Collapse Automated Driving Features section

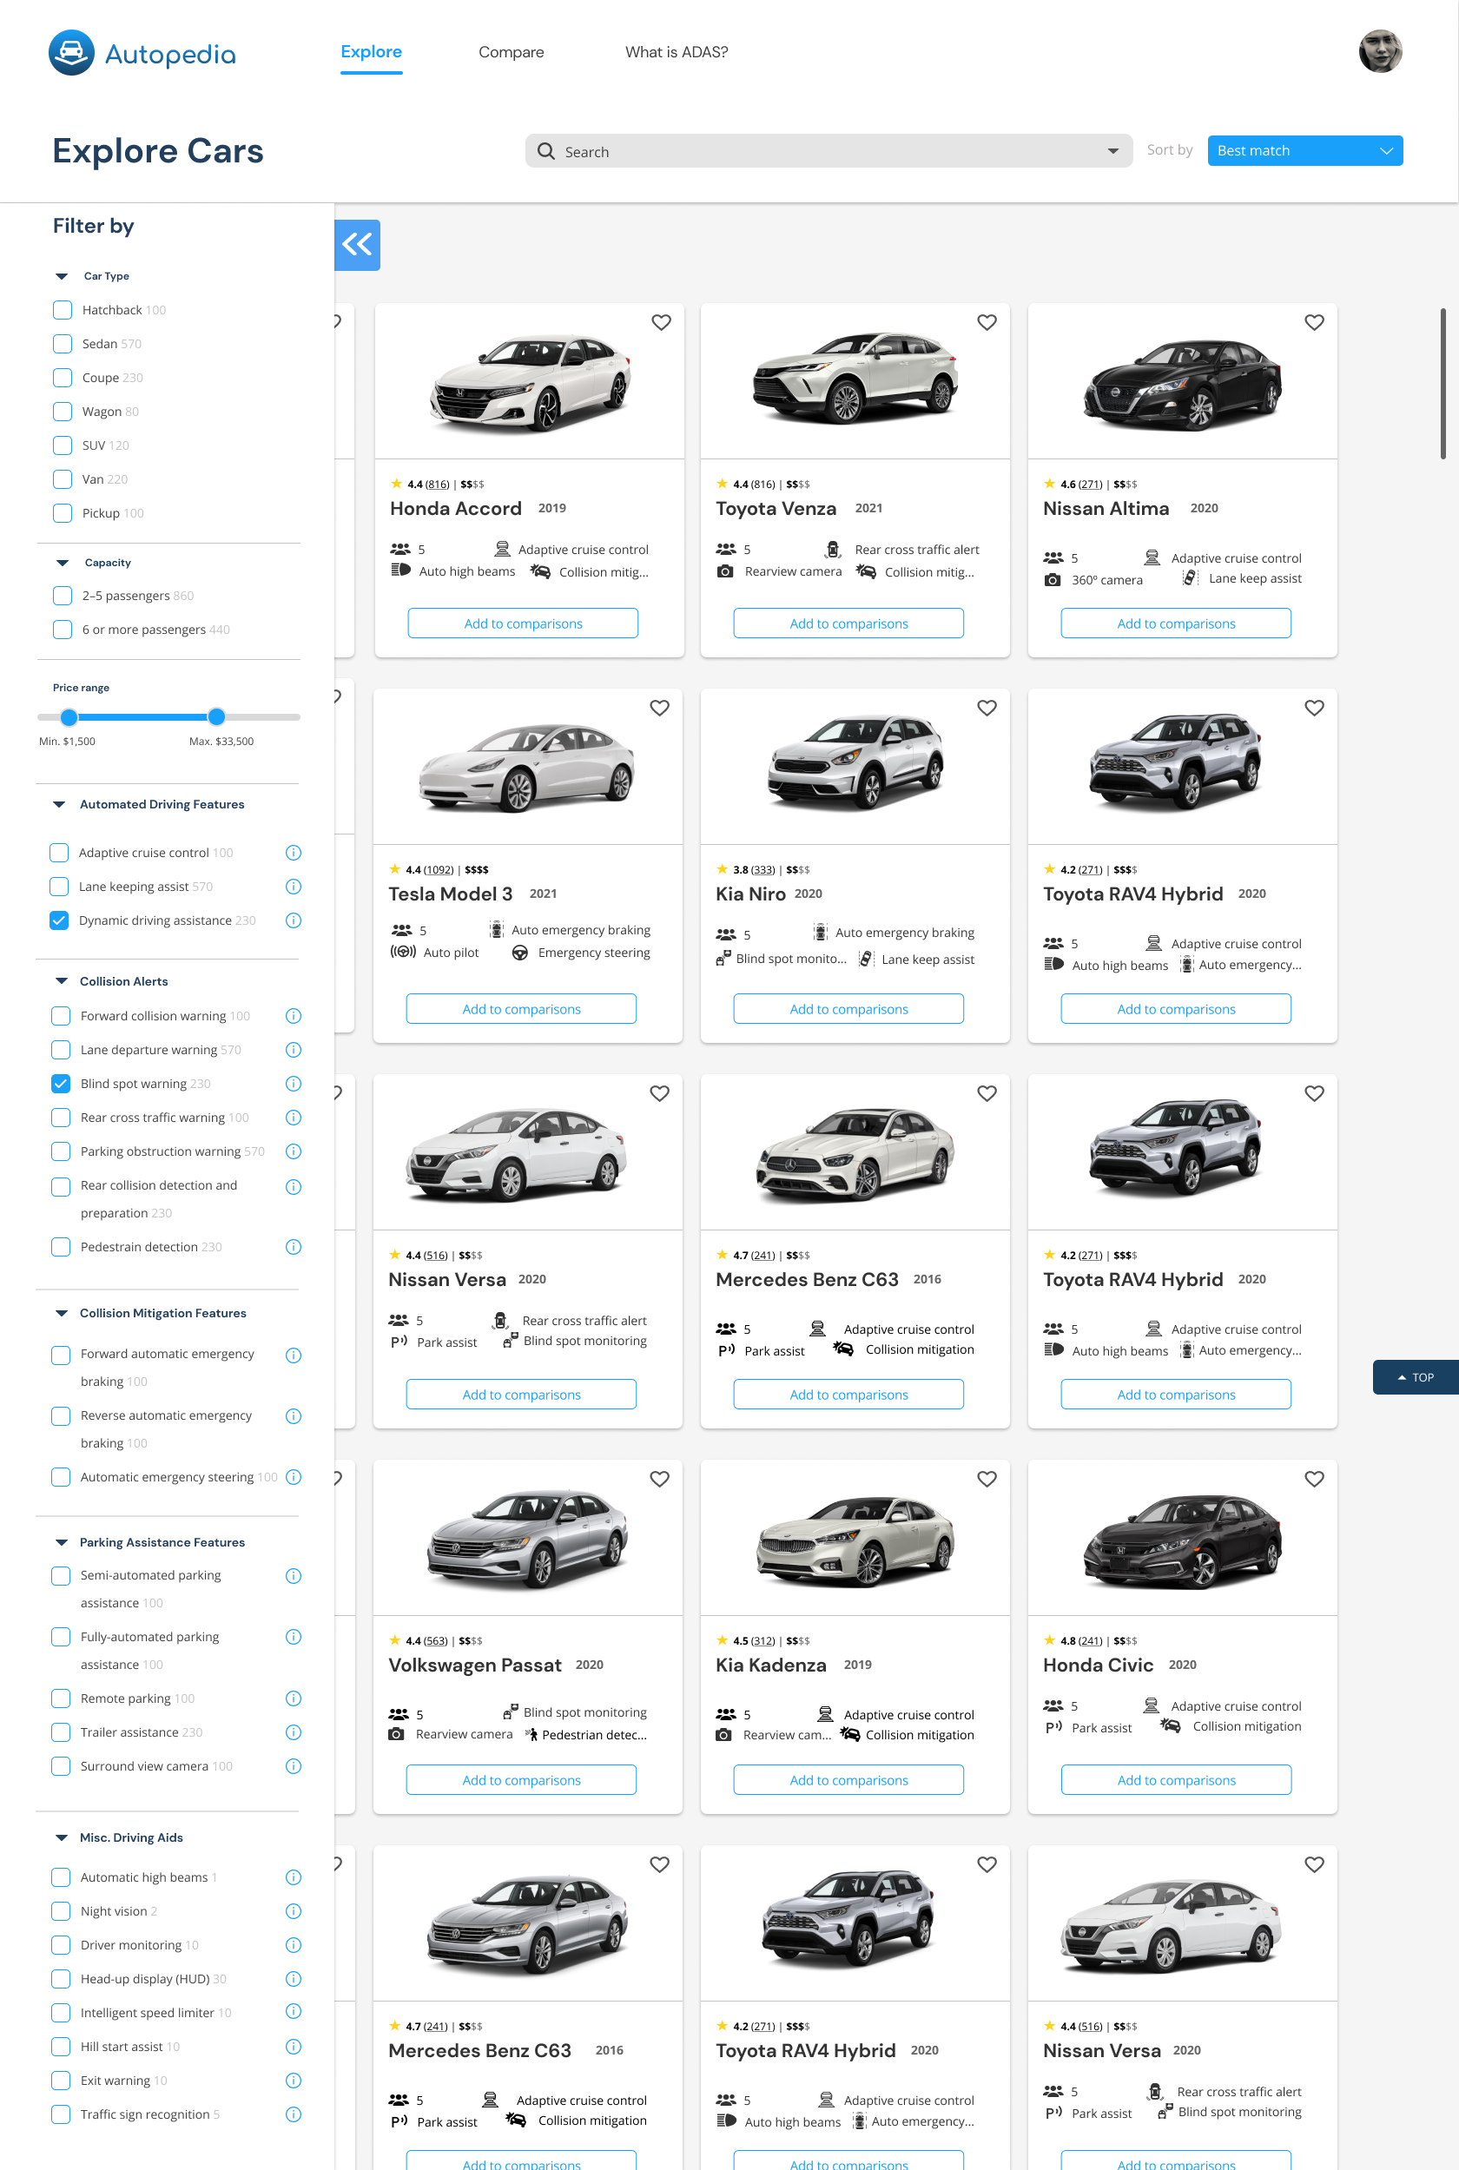click(59, 805)
